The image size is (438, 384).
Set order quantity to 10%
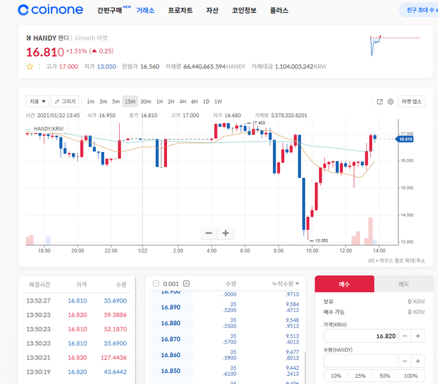point(336,376)
